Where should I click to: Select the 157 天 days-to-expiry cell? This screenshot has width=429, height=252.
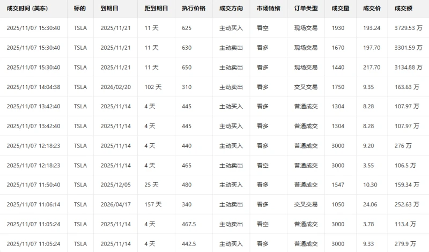[x=153, y=204]
